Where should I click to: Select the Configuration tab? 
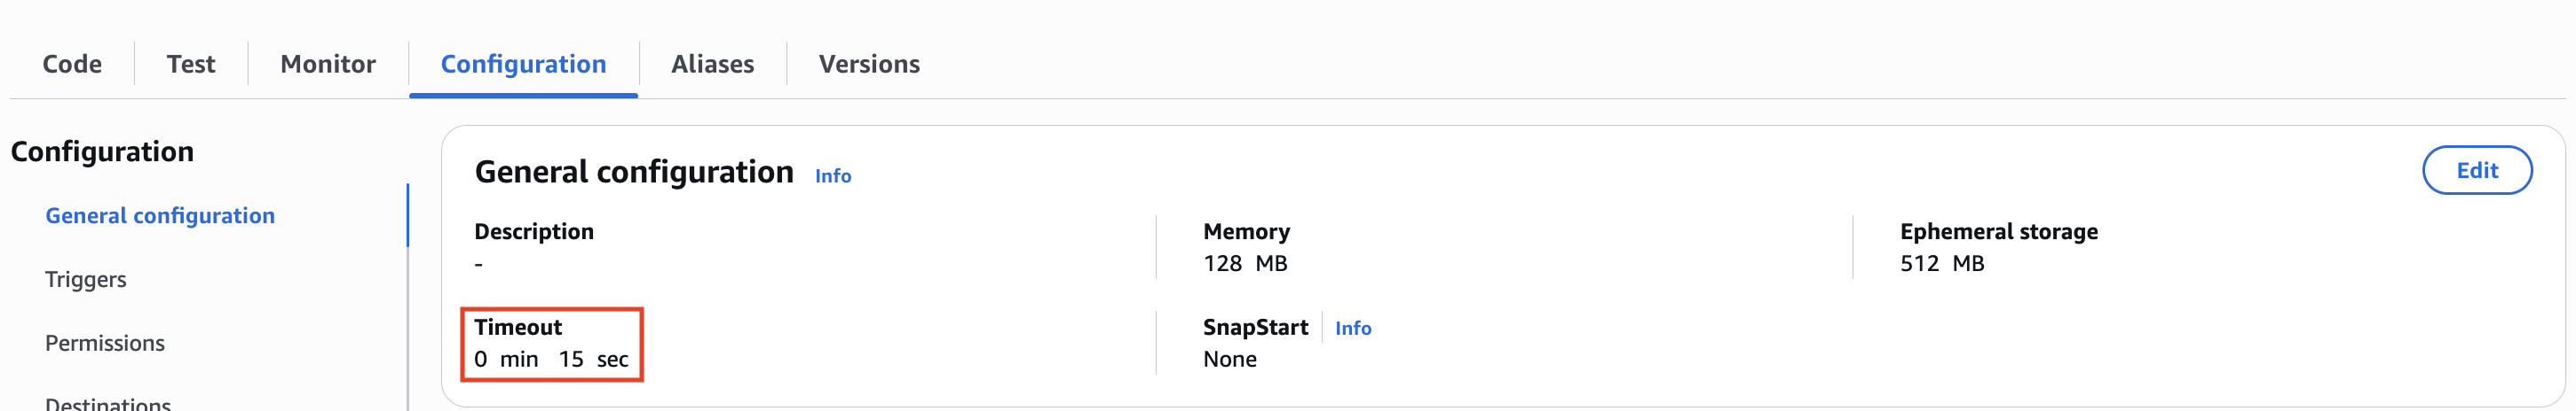[523, 64]
